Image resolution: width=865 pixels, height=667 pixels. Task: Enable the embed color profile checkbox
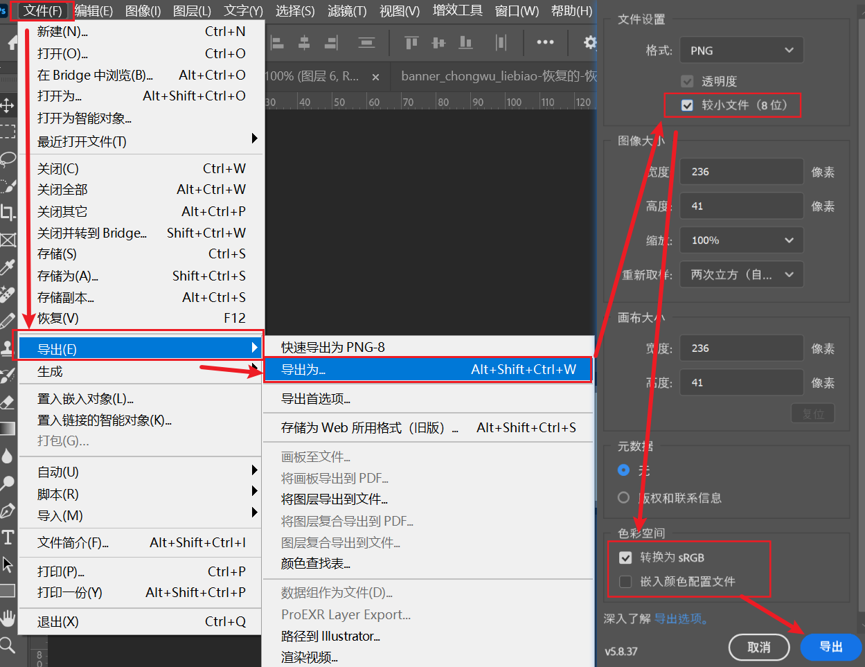[625, 582]
